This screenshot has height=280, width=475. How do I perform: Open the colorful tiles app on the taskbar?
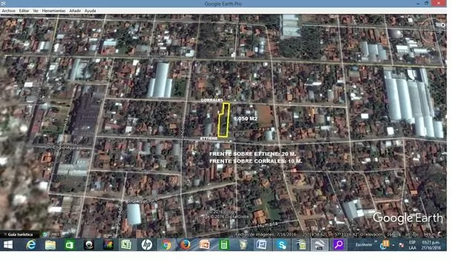point(108,244)
